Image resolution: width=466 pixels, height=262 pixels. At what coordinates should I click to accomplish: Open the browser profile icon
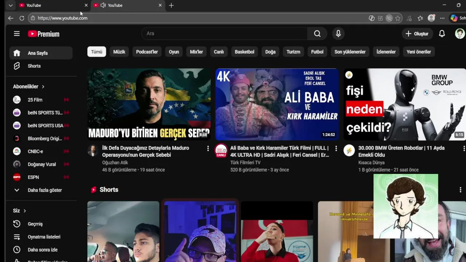[431, 18]
